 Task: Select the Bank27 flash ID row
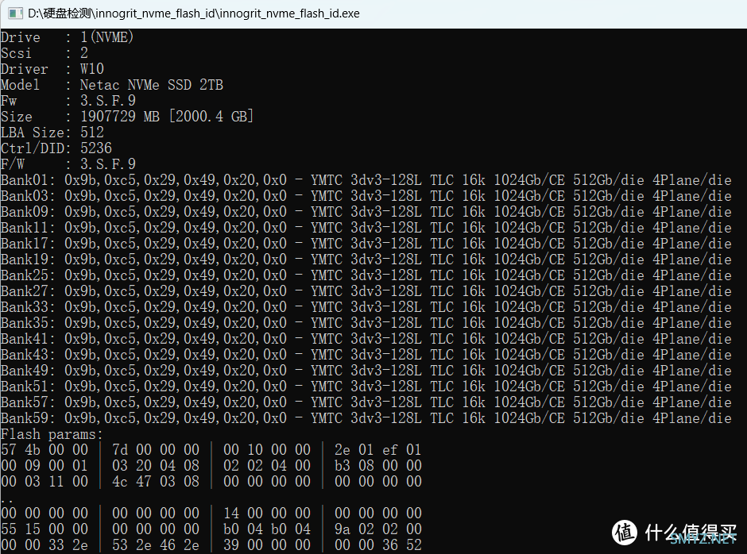pos(366,290)
